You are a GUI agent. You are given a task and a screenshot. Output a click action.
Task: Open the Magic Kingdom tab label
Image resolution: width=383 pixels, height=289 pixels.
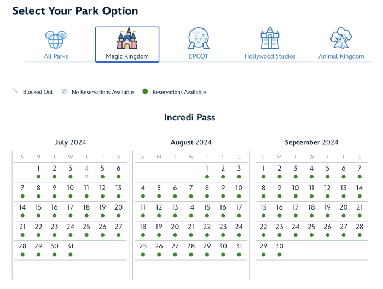(x=127, y=56)
